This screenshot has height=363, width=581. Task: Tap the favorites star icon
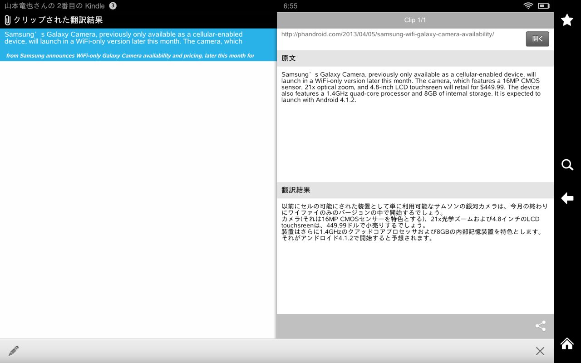click(567, 20)
